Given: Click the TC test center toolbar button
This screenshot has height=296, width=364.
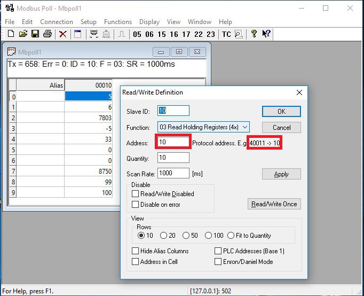Looking at the screenshot, I should pyautogui.click(x=226, y=34).
